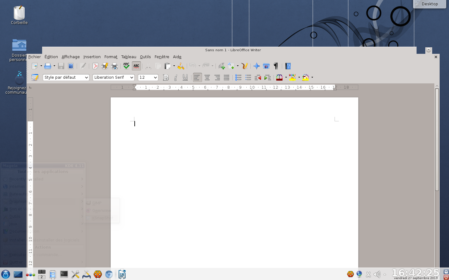Click the LibreOffice Writer task in the taskbar

122,274
